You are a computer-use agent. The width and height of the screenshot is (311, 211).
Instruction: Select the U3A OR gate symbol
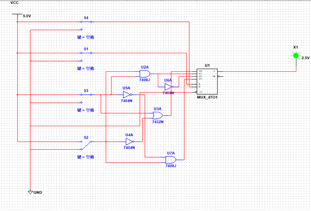pos(158,115)
